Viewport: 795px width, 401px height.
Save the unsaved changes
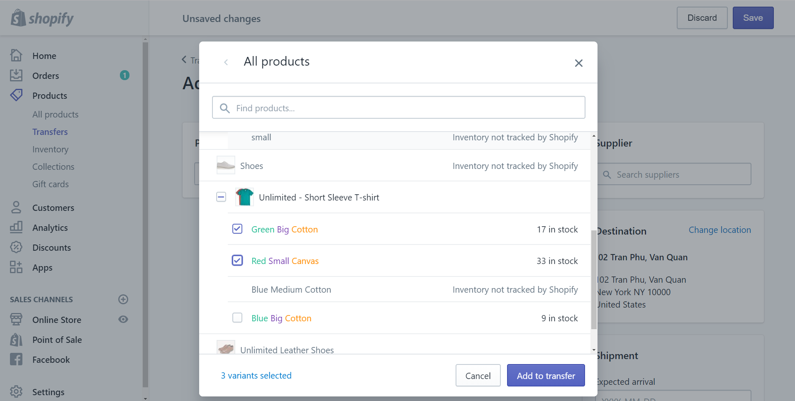click(x=753, y=18)
